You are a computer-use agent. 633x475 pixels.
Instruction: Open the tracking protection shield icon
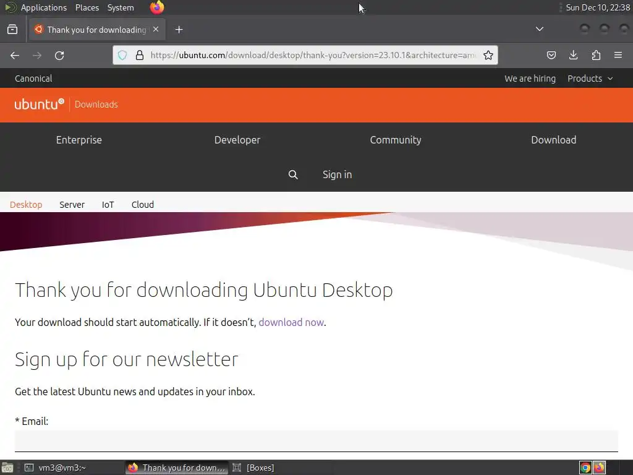click(122, 55)
